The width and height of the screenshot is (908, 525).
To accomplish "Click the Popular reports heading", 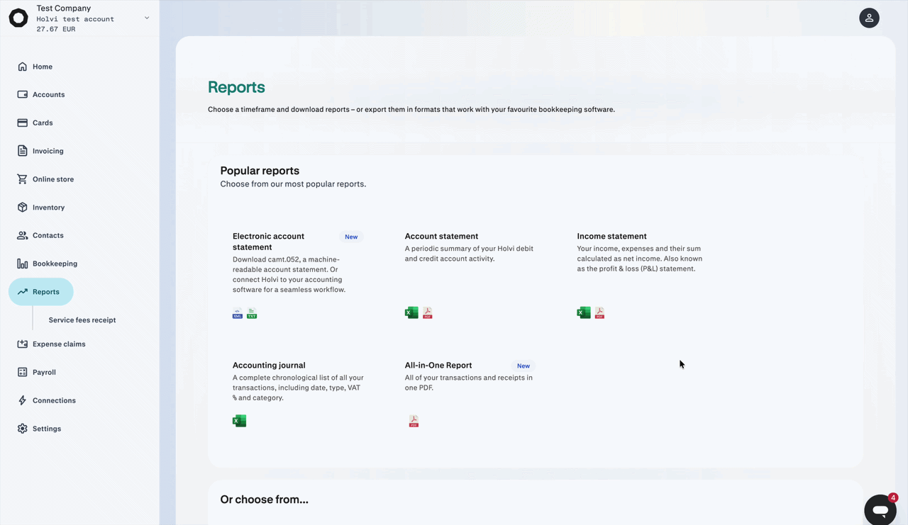I will pyautogui.click(x=260, y=171).
